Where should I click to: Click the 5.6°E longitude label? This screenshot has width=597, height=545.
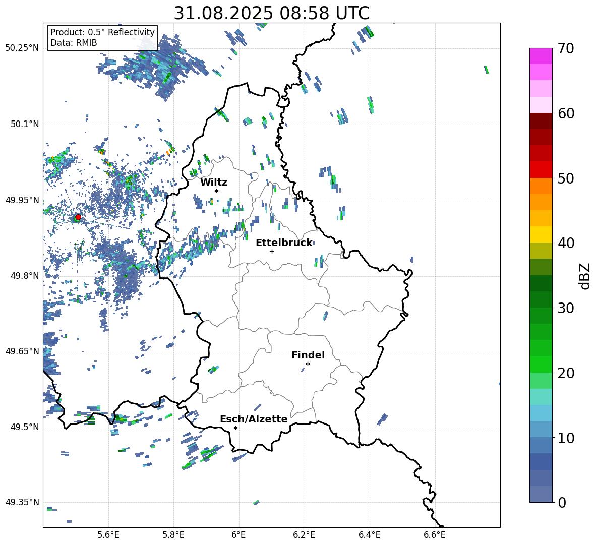coord(108,535)
